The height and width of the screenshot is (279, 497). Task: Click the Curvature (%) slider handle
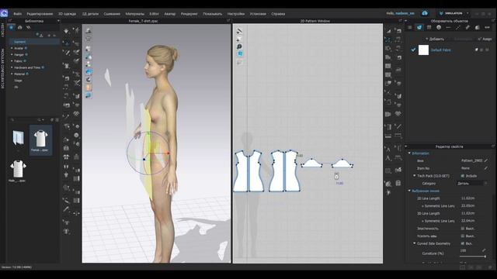[485, 257]
